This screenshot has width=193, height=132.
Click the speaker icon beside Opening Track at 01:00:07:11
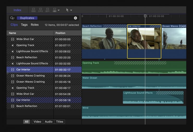click(13, 45)
